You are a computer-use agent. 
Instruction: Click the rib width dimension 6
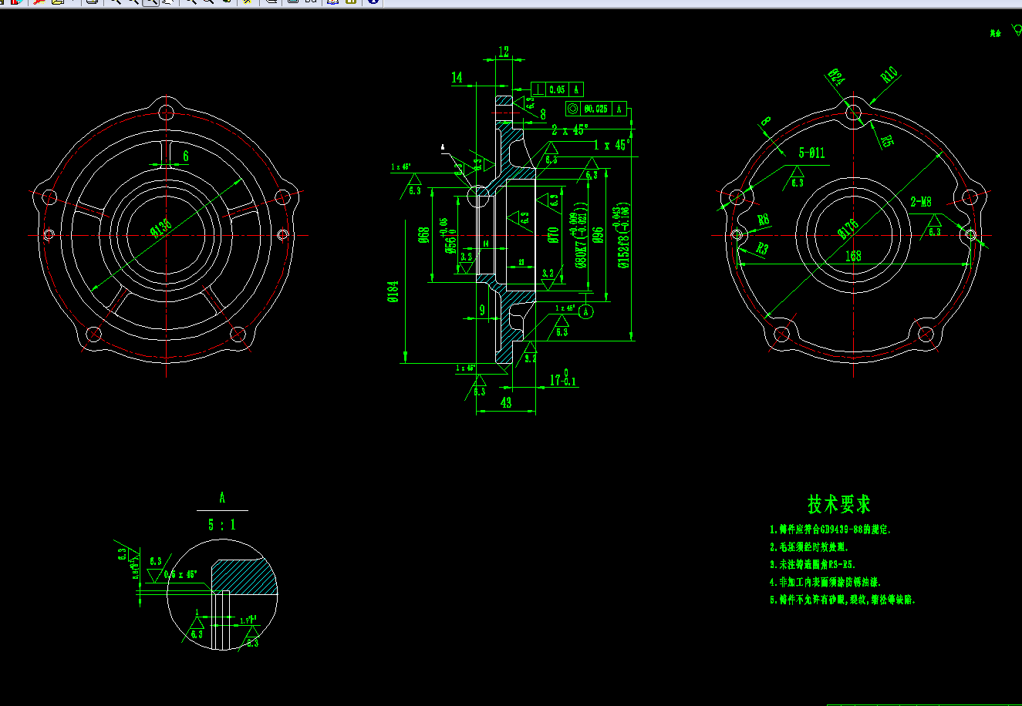tap(186, 156)
